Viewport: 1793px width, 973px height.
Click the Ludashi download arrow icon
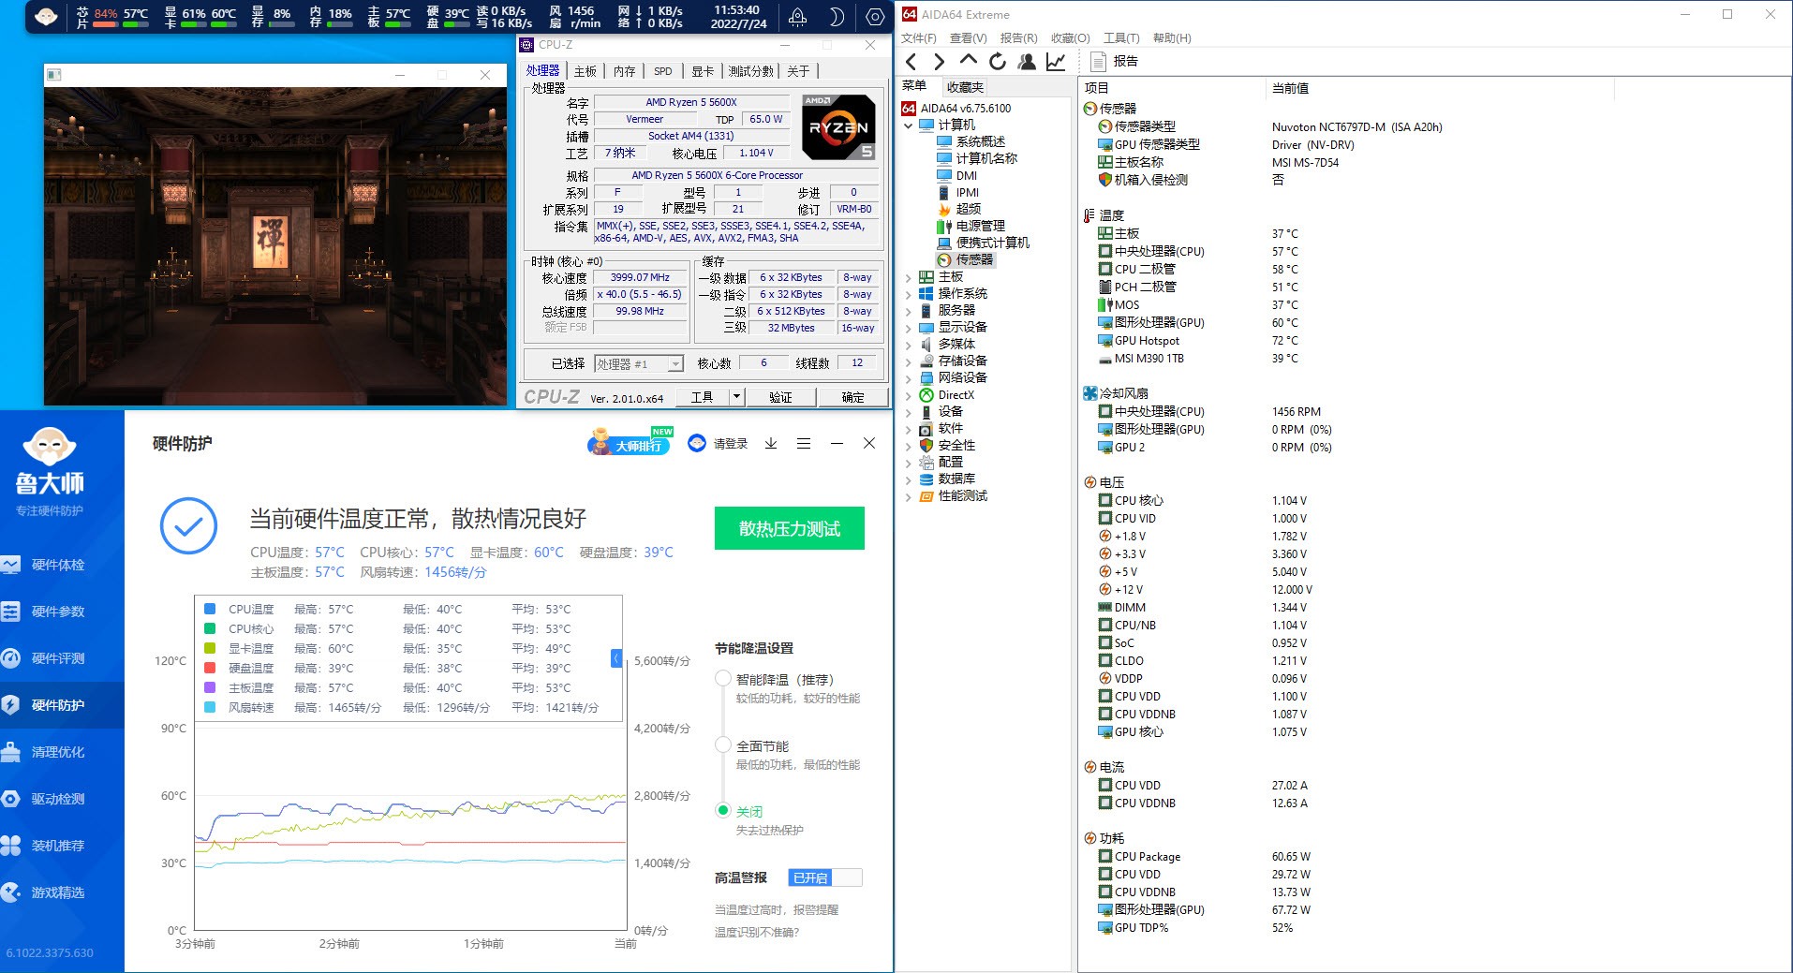(x=771, y=444)
